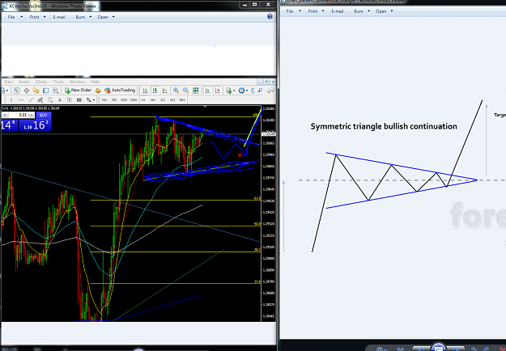Open the Strategy Tester icon
Viewport: 506px width, 351px height.
pyautogui.click(x=56, y=91)
